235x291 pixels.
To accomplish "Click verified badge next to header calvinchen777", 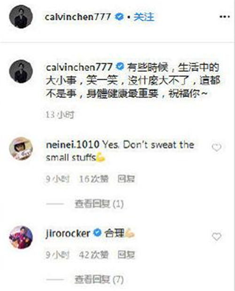I will (x=119, y=17).
